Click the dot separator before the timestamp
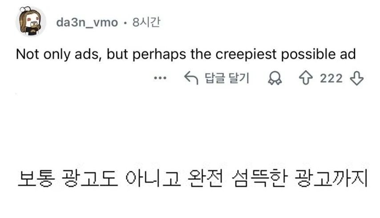The height and width of the screenshot is (218, 380). tap(126, 23)
